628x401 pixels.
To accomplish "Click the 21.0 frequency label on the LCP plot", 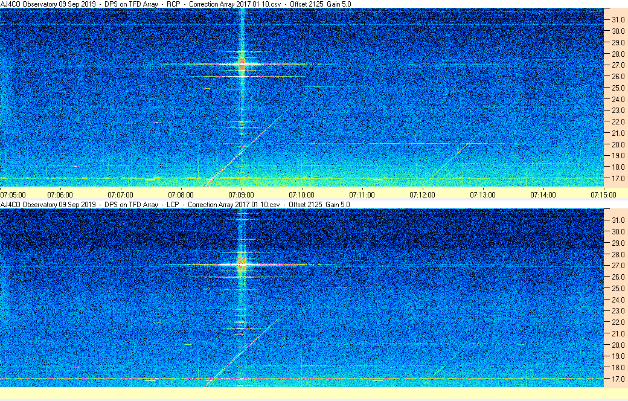I will pyautogui.click(x=618, y=334).
